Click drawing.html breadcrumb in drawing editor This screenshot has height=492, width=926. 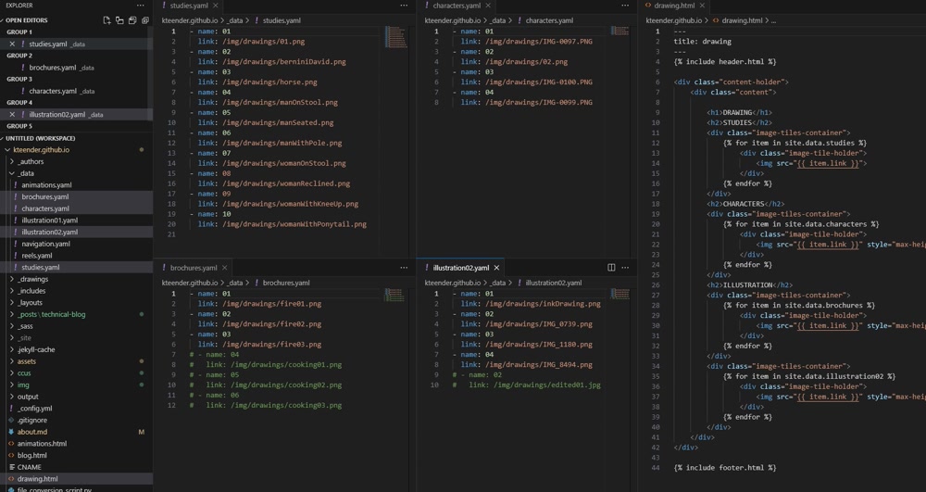pyautogui.click(x=742, y=20)
